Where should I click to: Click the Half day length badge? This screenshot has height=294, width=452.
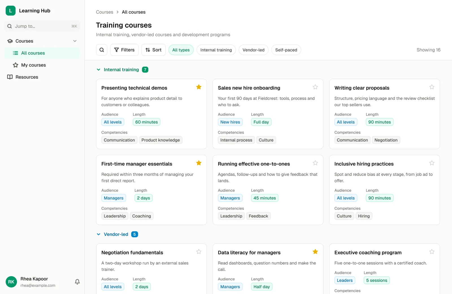(x=262, y=287)
